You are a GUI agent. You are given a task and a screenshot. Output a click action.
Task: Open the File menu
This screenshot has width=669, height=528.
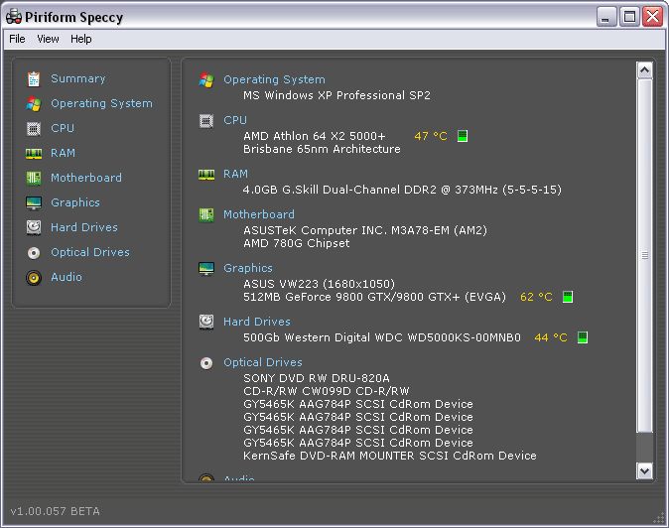[x=17, y=39]
